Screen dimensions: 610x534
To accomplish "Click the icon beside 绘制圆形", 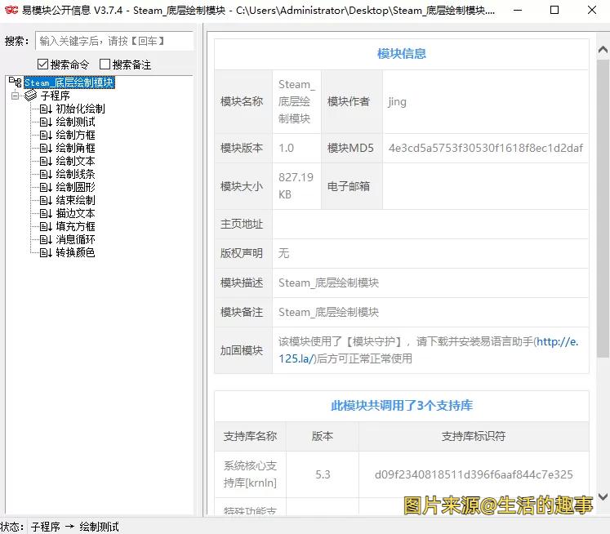I will pyautogui.click(x=46, y=187).
